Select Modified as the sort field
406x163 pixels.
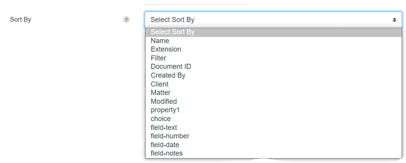[x=273, y=101]
